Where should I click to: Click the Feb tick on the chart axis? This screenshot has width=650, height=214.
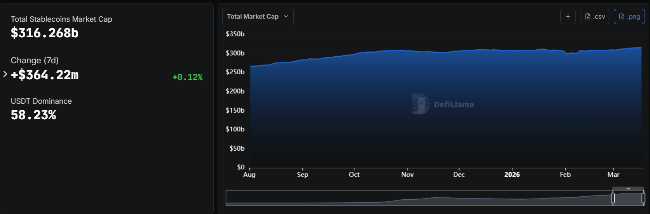click(x=565, y=175)
